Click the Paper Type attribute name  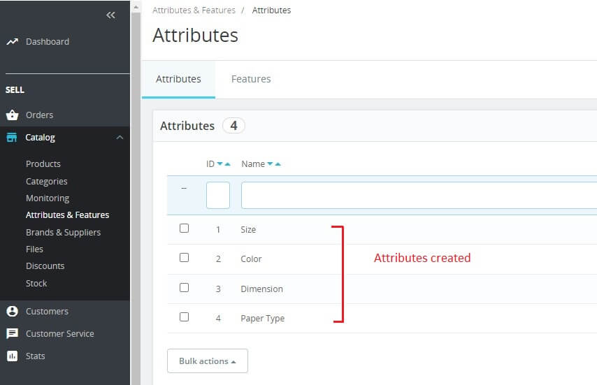pos(262,319)
